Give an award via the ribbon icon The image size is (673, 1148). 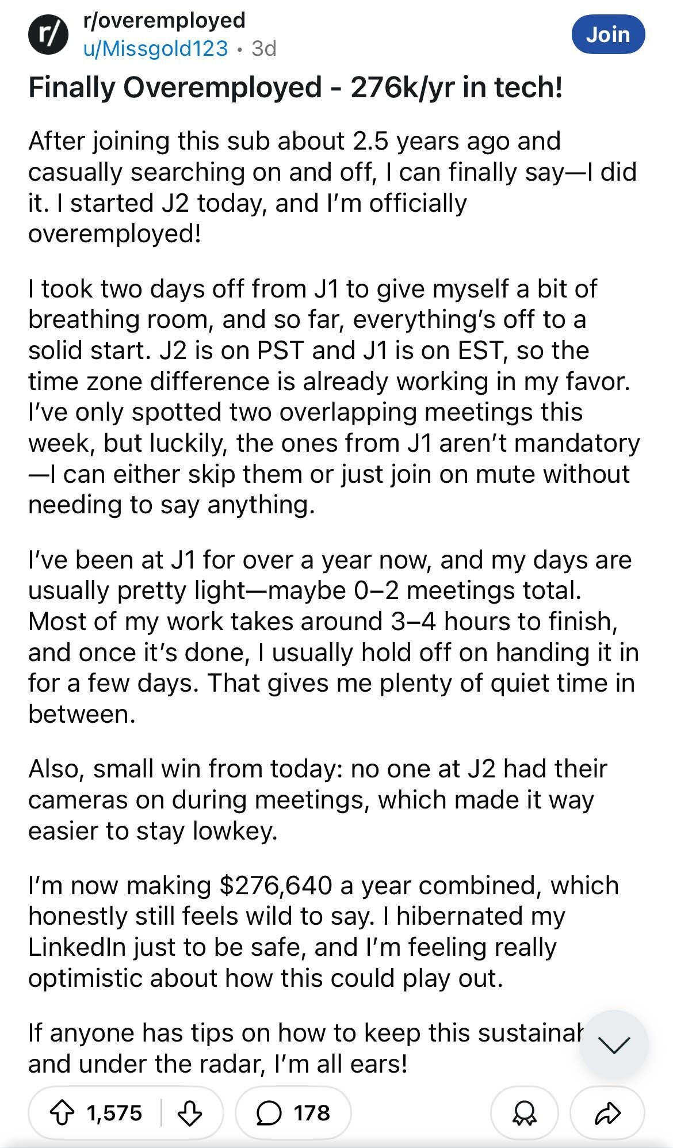tap(524, 1113)
